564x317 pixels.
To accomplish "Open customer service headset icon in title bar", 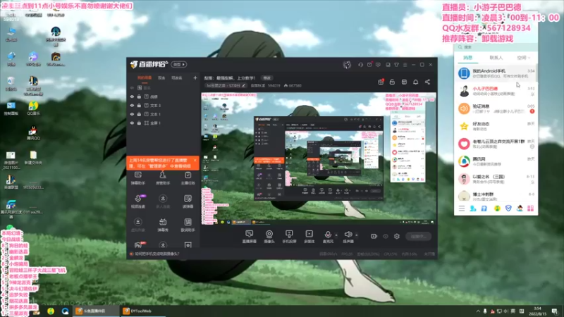I will coord(360,65).
